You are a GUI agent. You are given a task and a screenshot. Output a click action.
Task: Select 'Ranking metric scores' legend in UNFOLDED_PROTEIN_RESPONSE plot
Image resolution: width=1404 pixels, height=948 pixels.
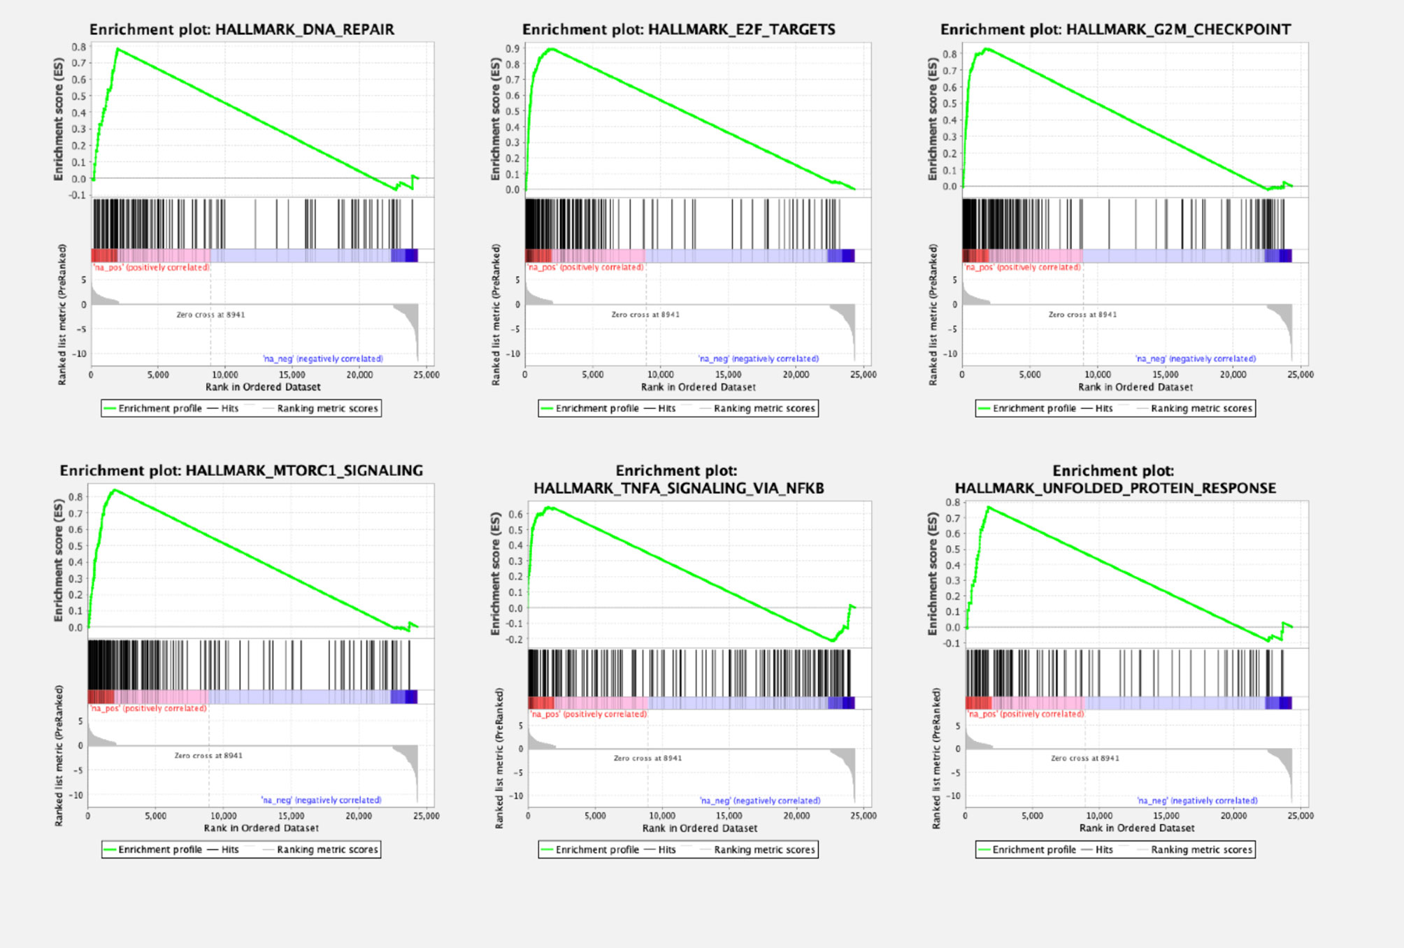(x=1195, y=849)
